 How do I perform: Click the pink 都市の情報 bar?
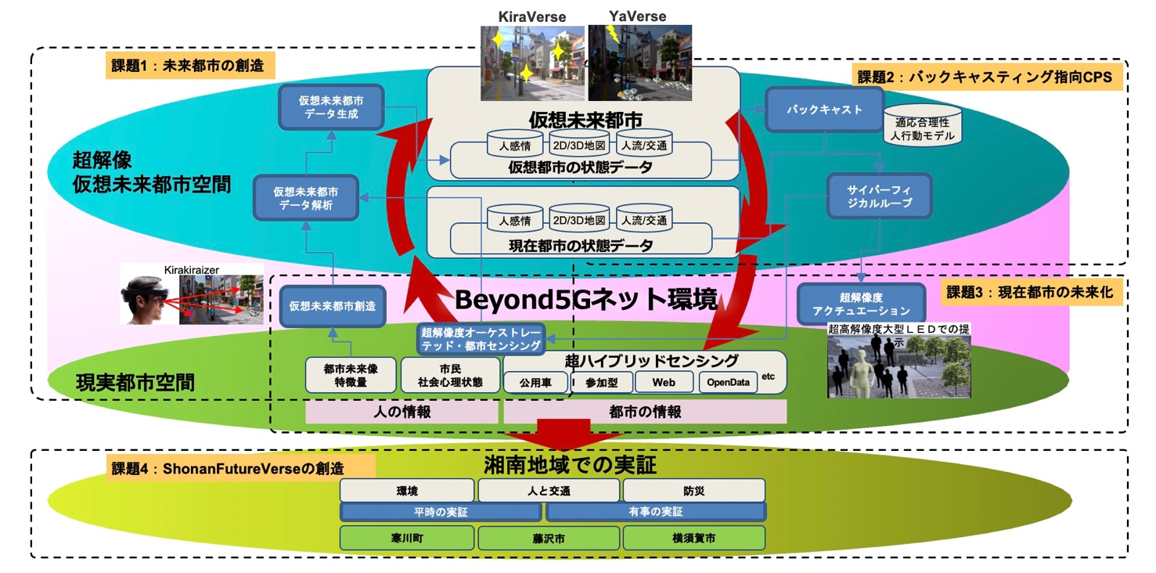(x=644, y=412)
